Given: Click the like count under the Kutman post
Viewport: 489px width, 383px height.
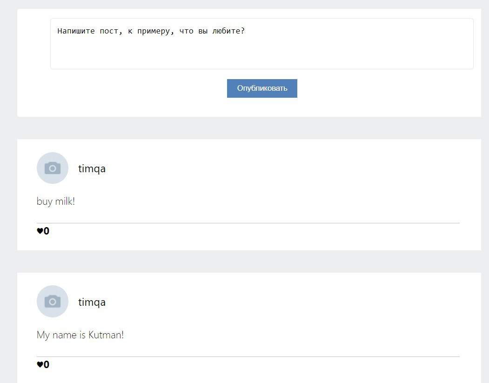Looking at the screenshot, I should [47, 365].
